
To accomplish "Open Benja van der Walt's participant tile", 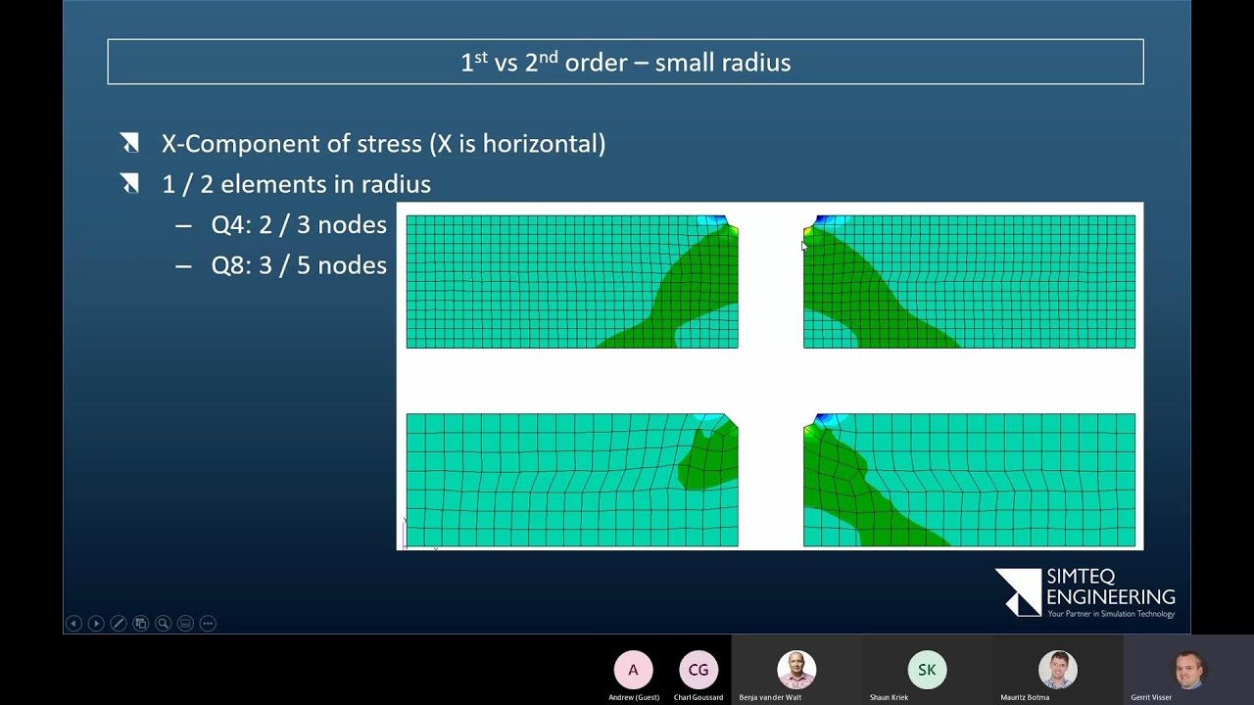I will [x=796, y=670].
